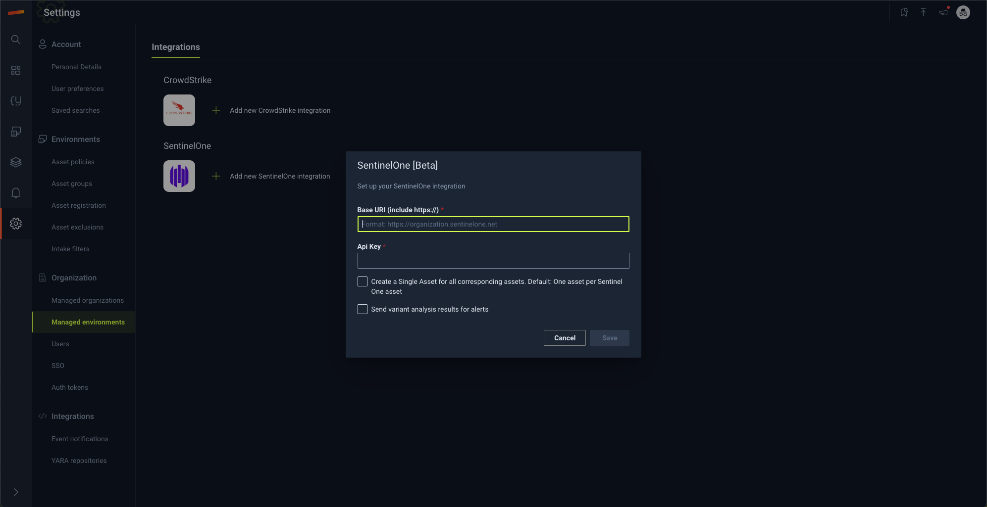Open the code braces icon in left rail
987x507 pixels.
[16, 101]
